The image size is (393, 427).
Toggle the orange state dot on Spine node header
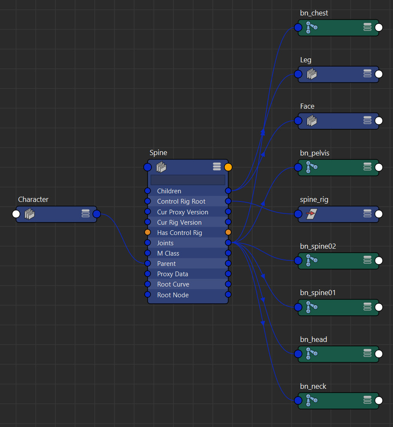coord(228,167)
